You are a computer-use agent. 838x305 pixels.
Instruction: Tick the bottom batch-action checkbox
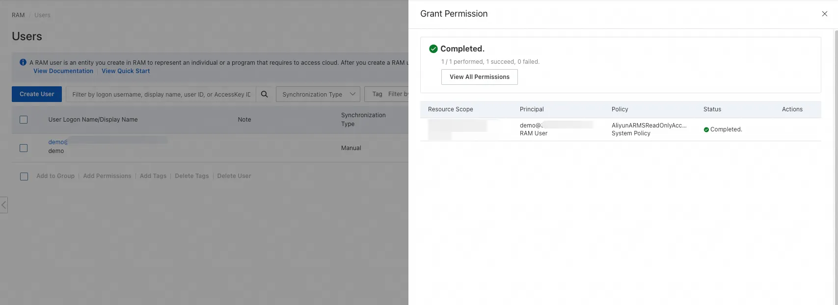(24, 177)
